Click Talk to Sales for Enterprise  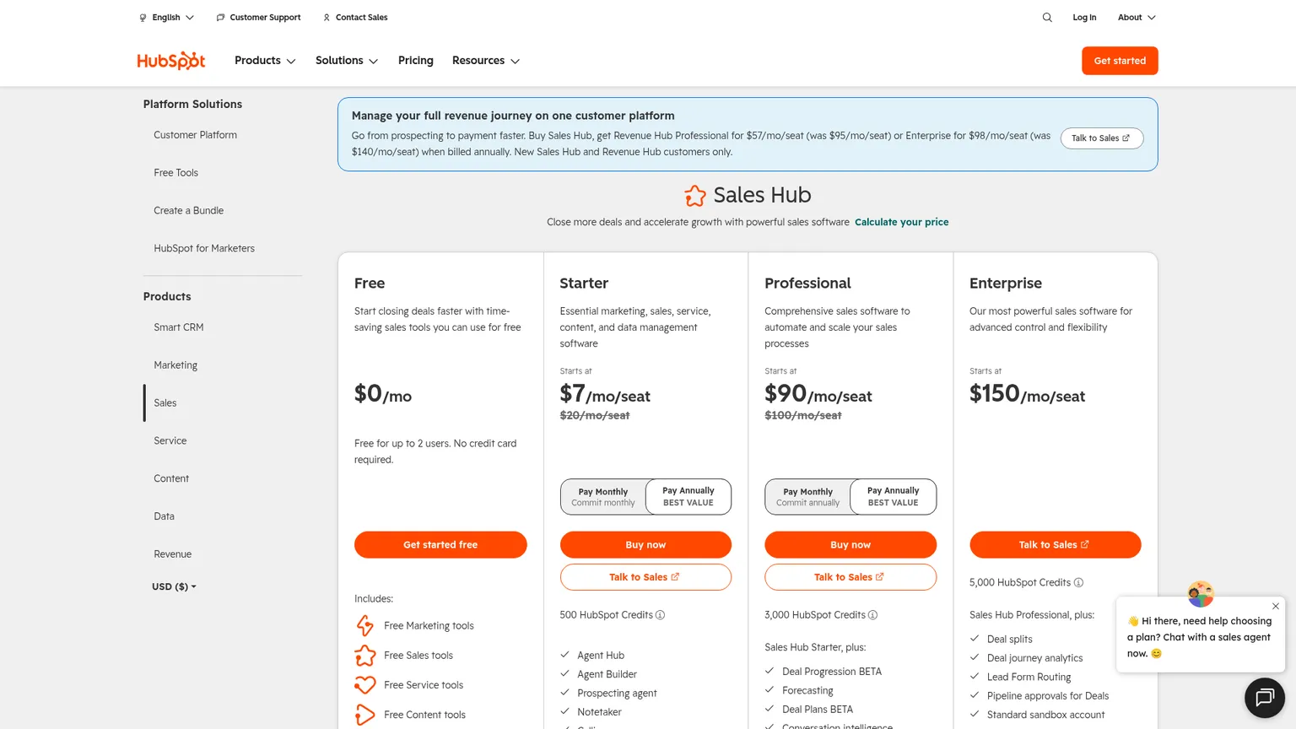tap(1055, 545)
